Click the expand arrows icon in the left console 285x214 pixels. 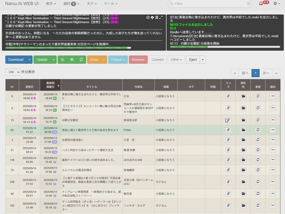click(161, 18)
